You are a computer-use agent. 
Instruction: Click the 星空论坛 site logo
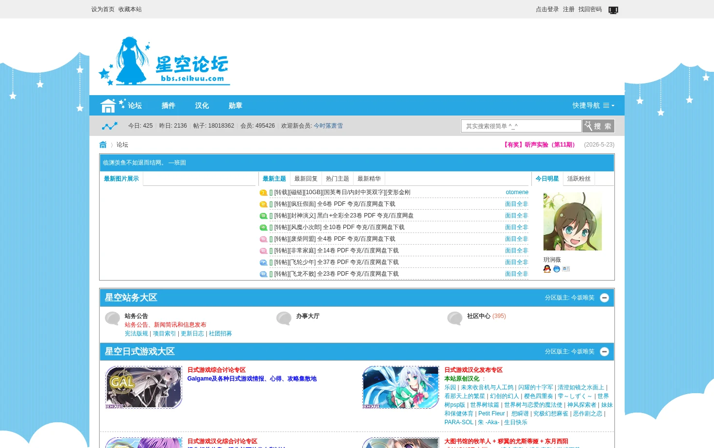pyautogui.click(x=164, y=61)
